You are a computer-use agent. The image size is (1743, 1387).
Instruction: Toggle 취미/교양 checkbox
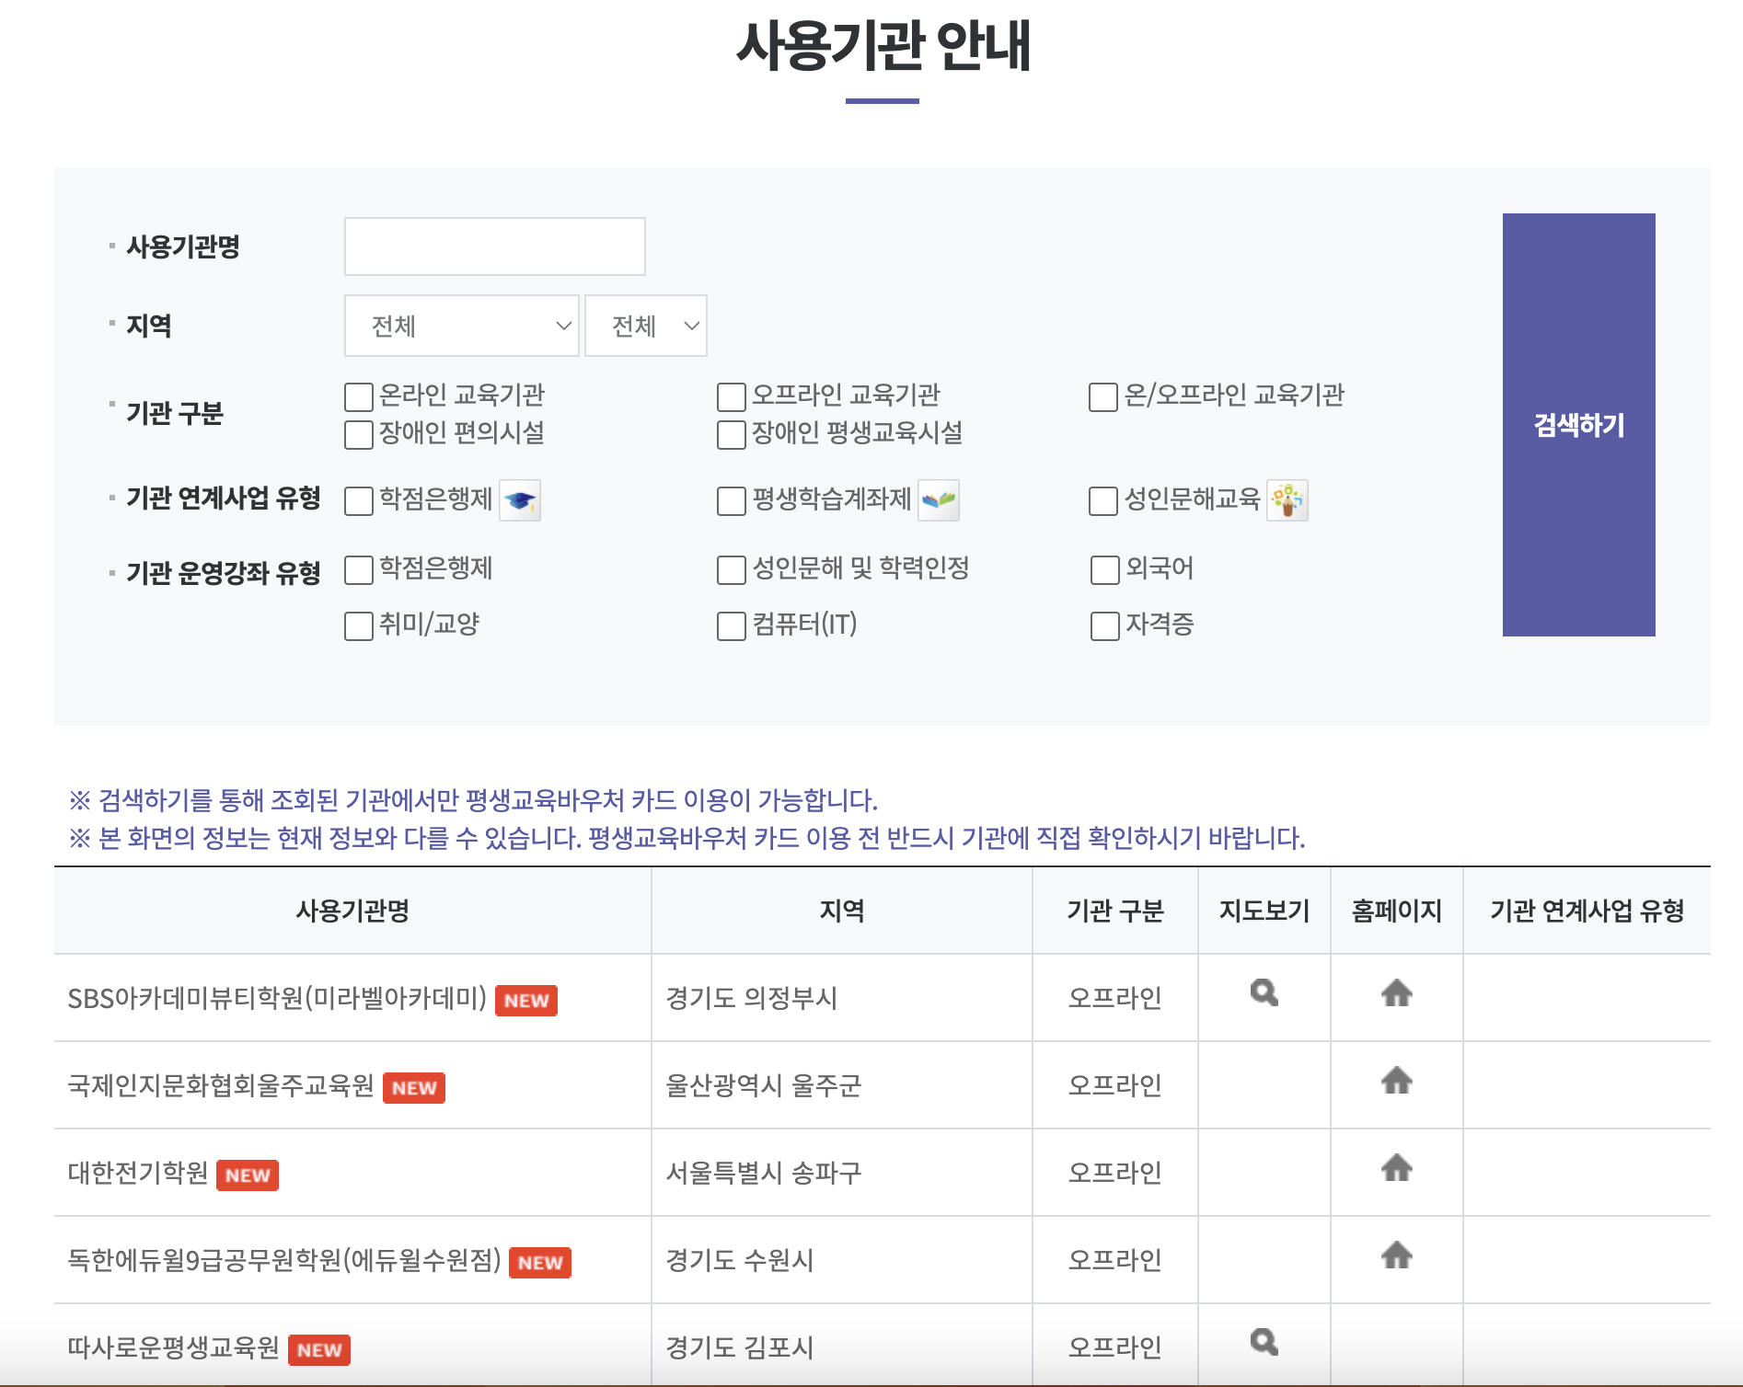pos(359,626)
